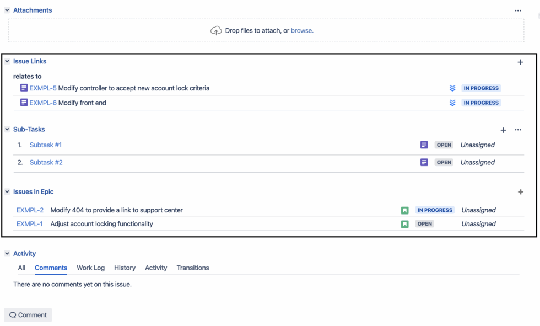Screen dimensions: 540x326
Task: Collapse the Attachments section
Action: pos(7,10)
